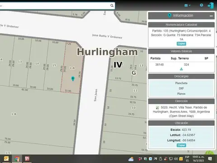Click the USB device tray icon

pyautogui.click(x=160, y=159)
